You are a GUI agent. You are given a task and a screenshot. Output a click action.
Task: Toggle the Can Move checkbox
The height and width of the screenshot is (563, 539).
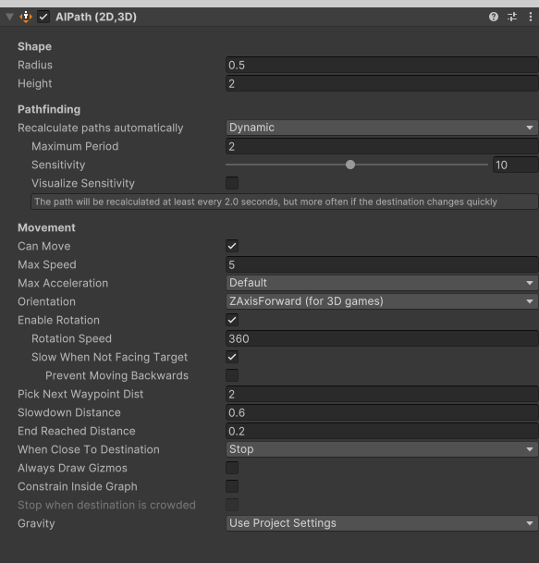tap(232, 246)
